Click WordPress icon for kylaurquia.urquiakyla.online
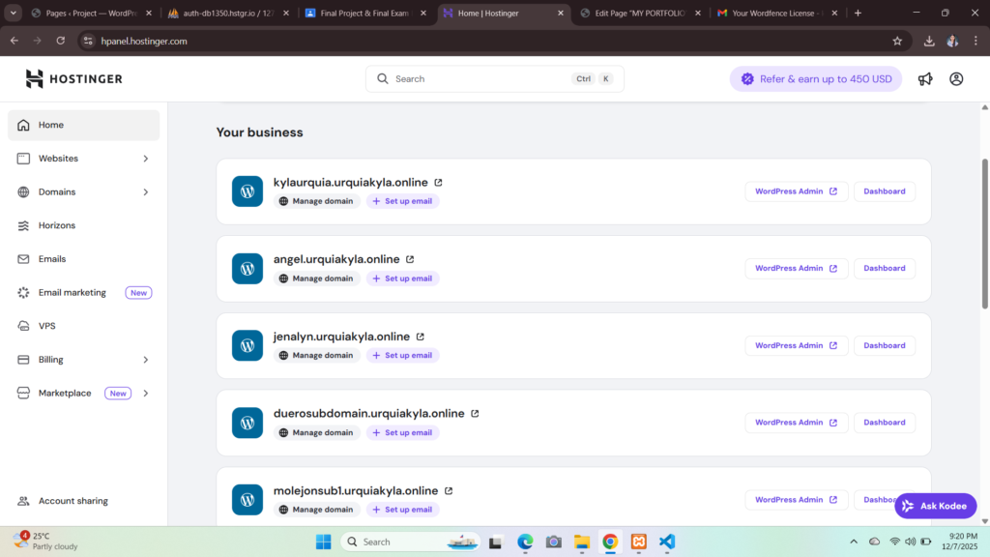 coord(247,191)
